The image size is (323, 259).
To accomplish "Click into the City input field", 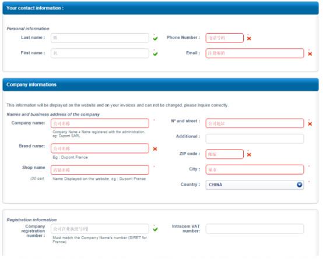I will tap(255, 169).
